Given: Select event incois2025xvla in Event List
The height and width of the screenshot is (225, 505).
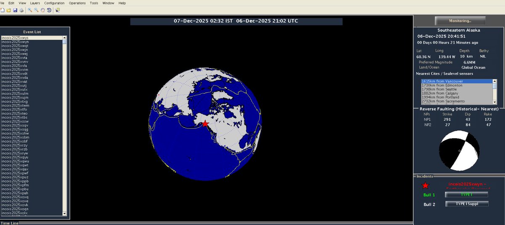Looking at the screenshot, I should (32, 66).
